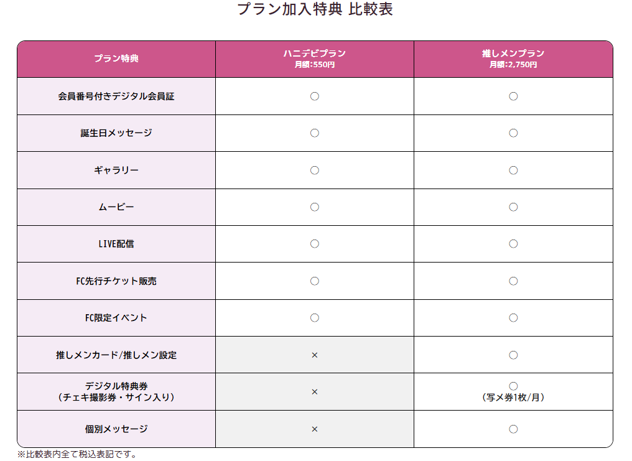Viewport: 632px width, 461px height.
Task: Click circle for 個別メッセージ under 推しメンプラン
Action: click(513, 429)
